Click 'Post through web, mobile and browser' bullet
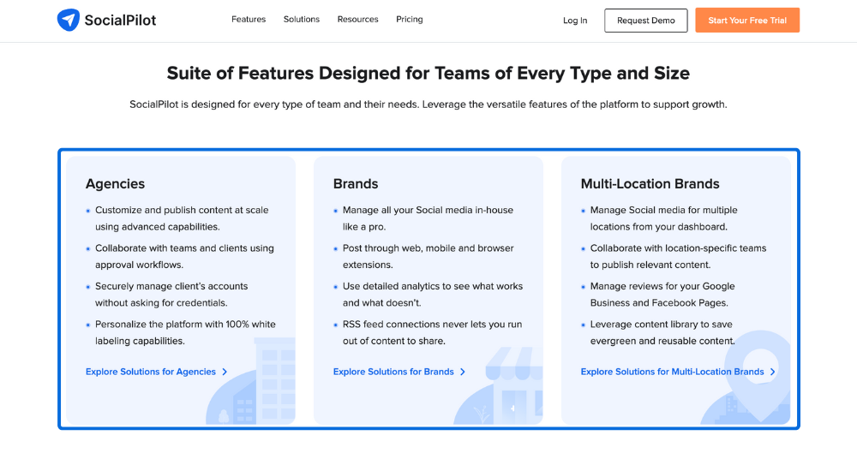Viewport: 857px width, 471px height. tap(428, 256)
